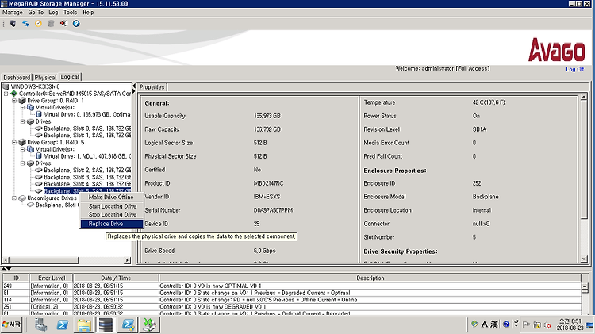
Task: Select the WINDOWS-K3I3SM6 server icon
Action: (6, 86)
